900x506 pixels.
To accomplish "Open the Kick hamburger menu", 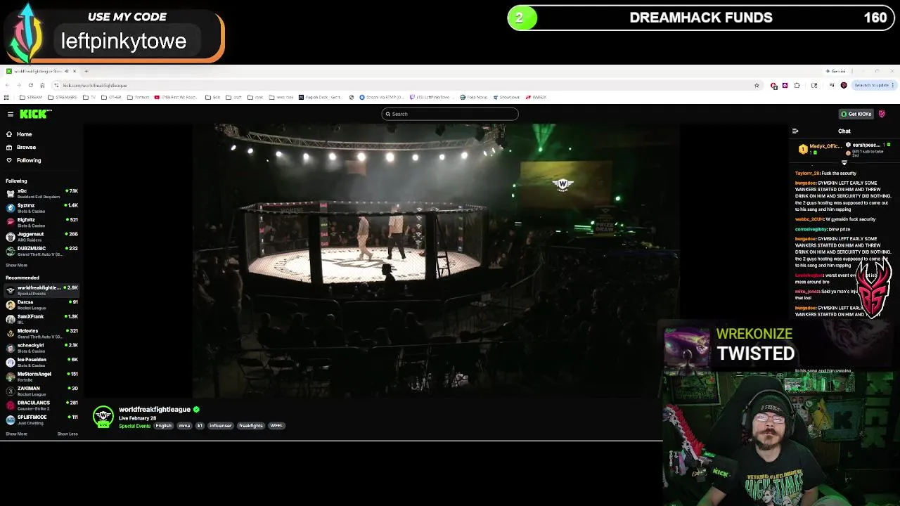I will (11, 114).
